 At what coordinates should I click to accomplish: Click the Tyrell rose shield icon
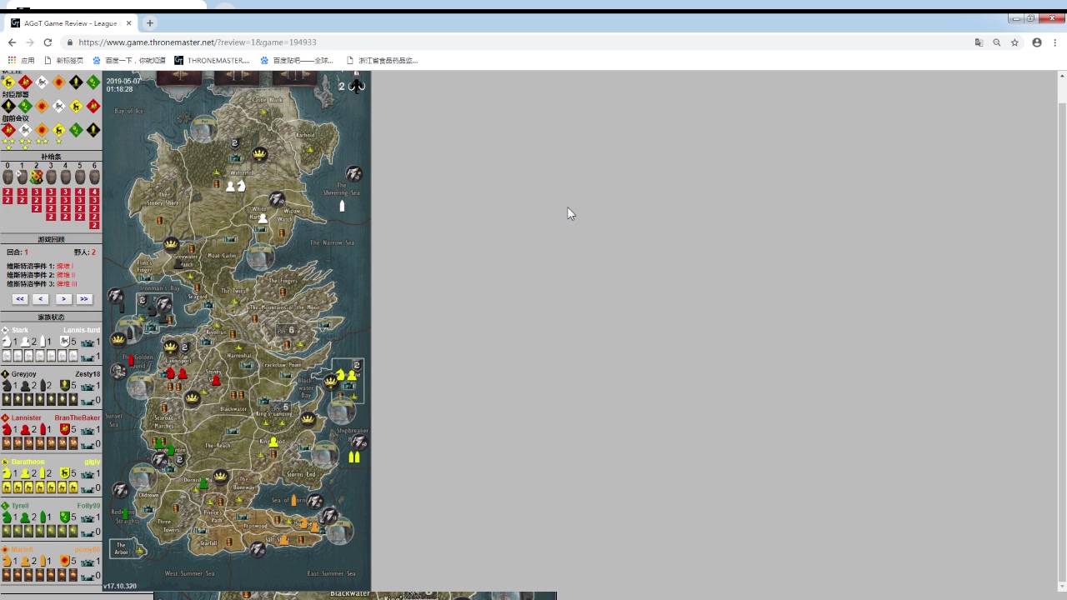click(64, 517)
